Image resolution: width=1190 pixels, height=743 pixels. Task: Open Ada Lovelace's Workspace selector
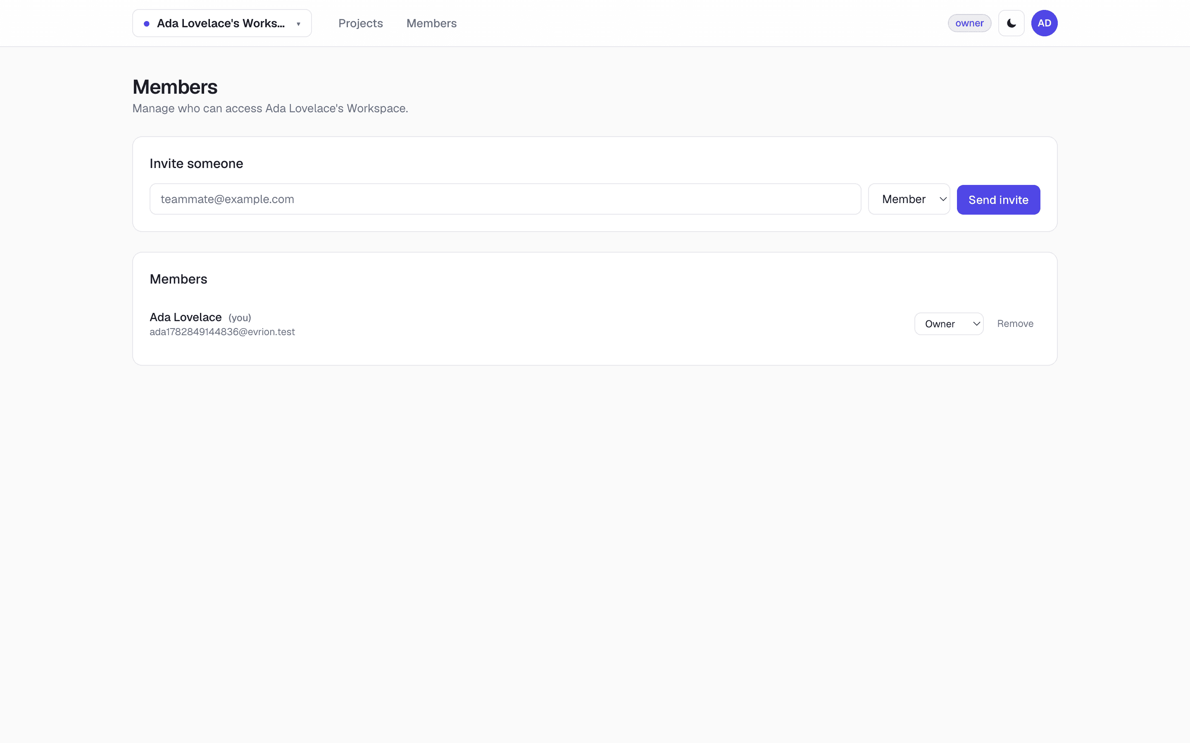(222, 23)
